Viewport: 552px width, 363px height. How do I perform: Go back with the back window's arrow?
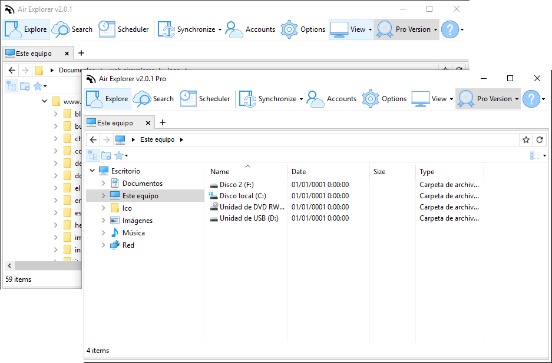(12, 70)
